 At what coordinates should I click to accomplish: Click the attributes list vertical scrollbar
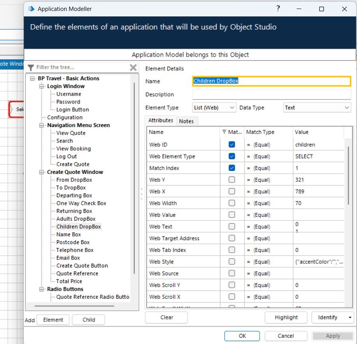coord(348,176)
